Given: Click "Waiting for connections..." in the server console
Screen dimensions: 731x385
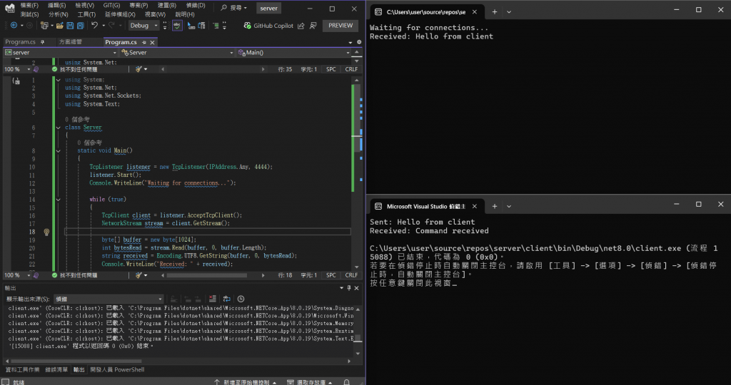Looking at the screenshot, I should click(x=429, y=28).
